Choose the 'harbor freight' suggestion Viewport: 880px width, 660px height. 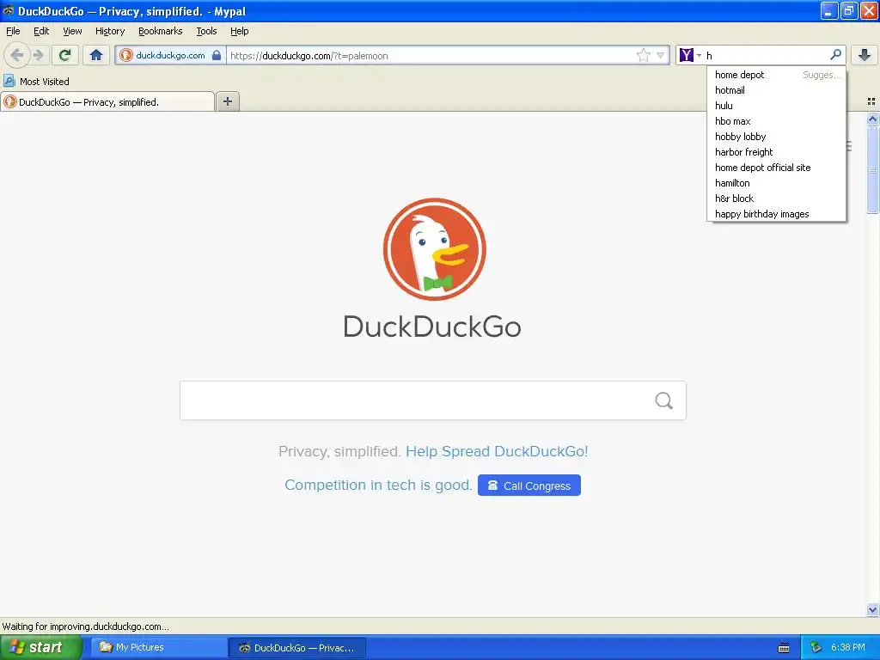pos(776,152)
